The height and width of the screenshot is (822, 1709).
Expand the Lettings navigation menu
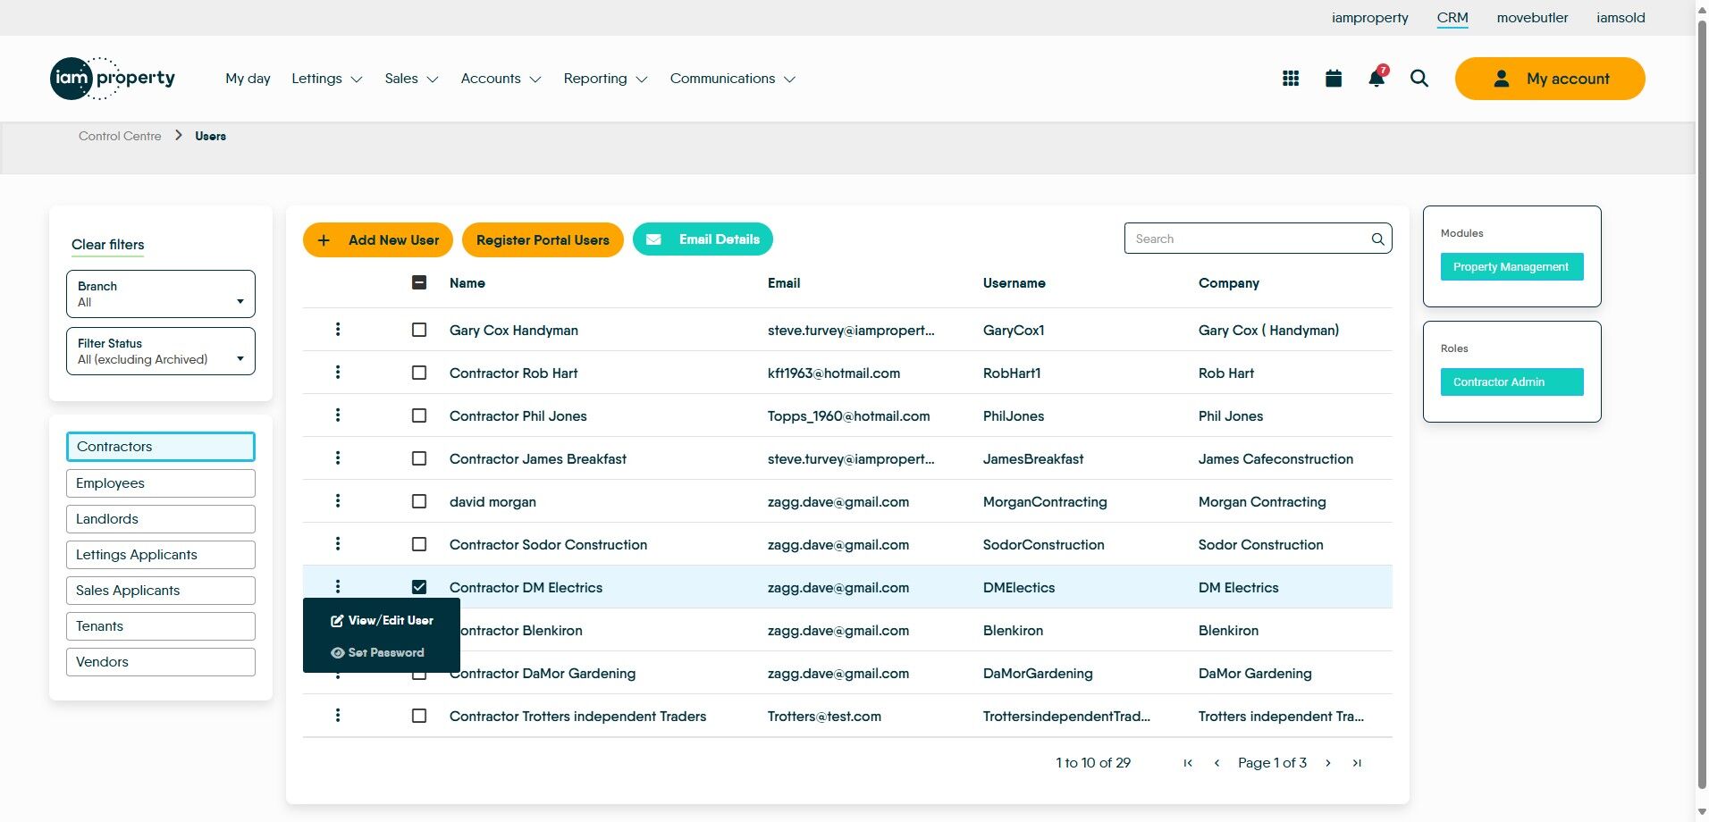click(326, 79)
